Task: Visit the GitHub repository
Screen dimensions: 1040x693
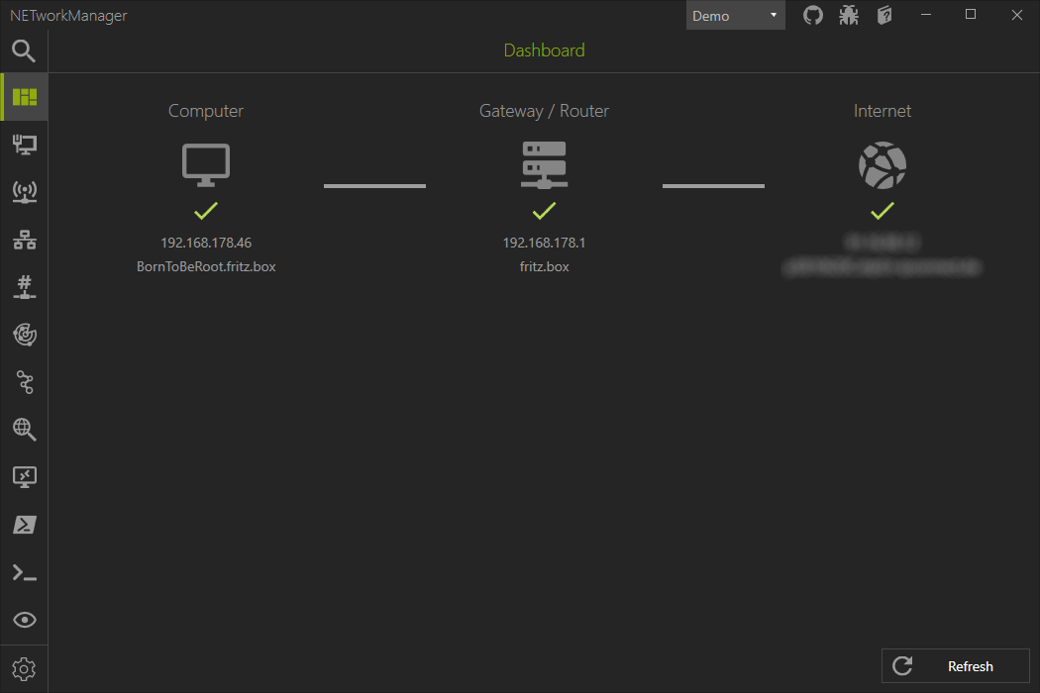Action: tap(812, 15)
